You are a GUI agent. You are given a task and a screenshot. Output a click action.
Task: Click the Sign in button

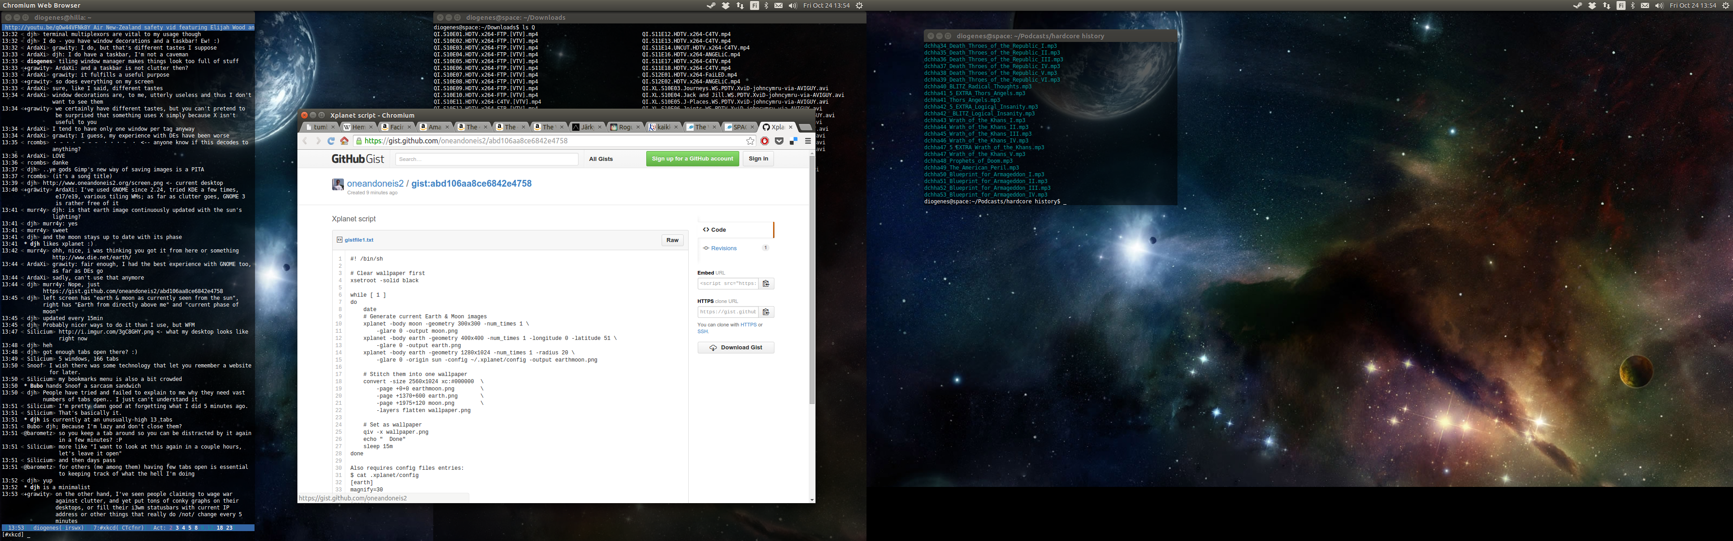758,159
